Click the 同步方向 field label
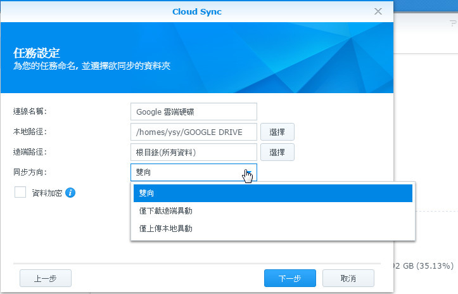458x294 pixels. (x=30, y=172)
